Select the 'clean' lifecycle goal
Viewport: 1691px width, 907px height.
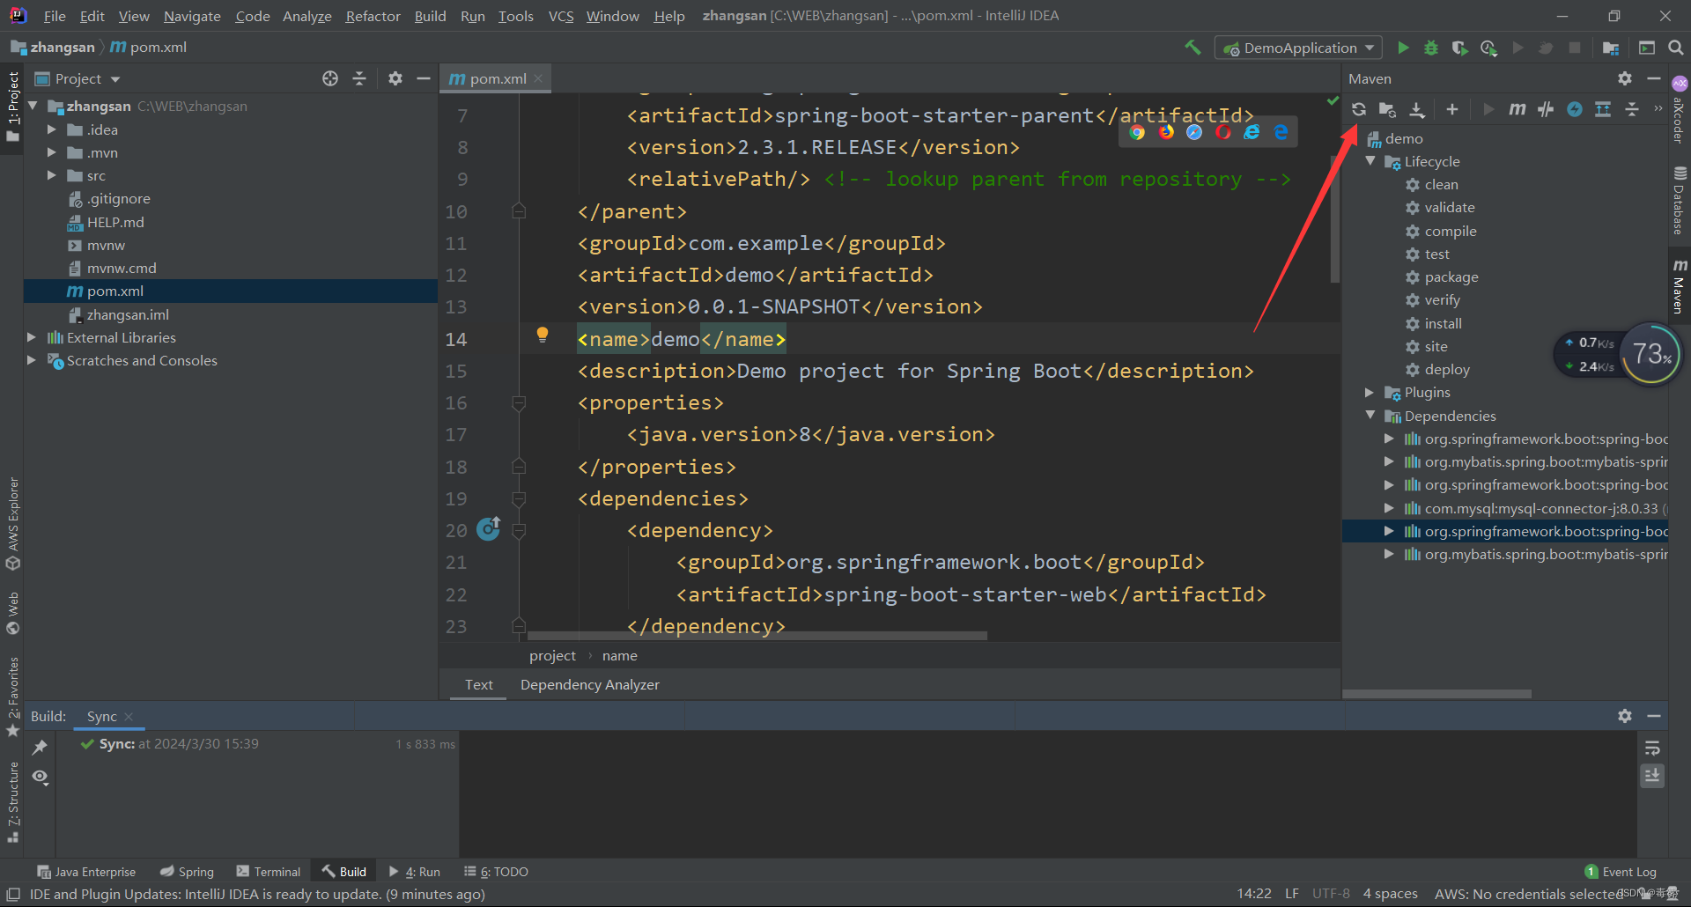(1441, 184)
